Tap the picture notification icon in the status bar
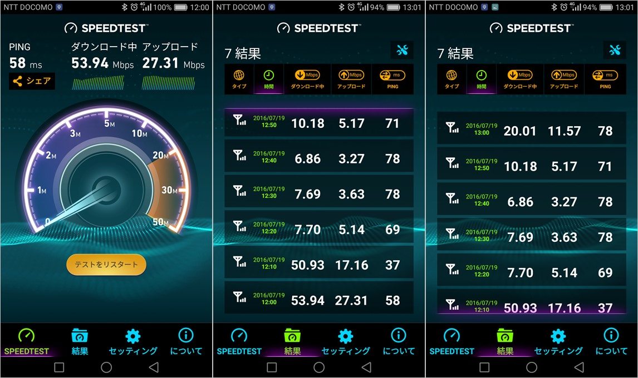 click(495, 7)
